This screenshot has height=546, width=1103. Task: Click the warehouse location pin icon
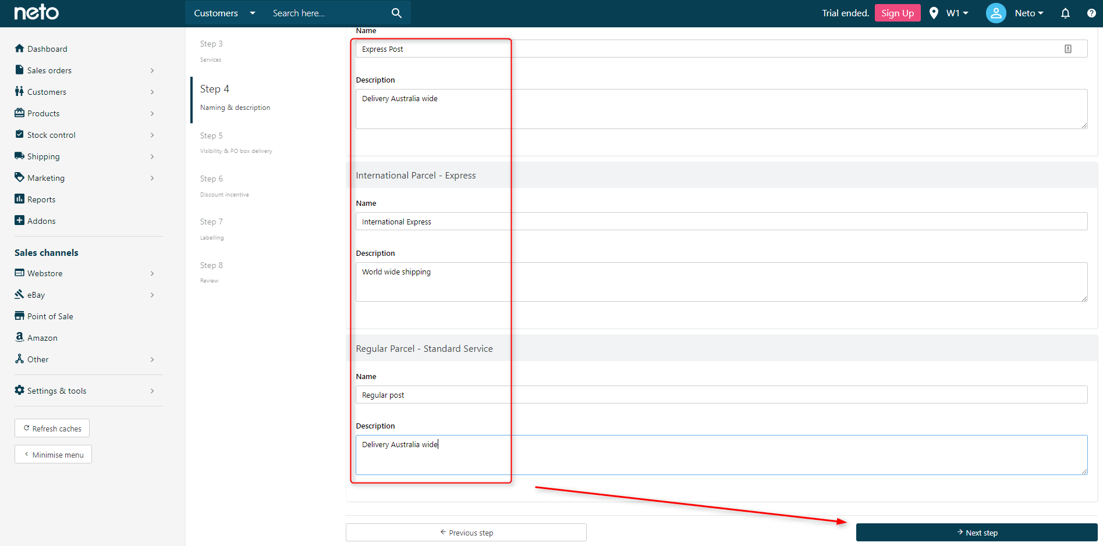pyautogui.click(x=934, y=13)
